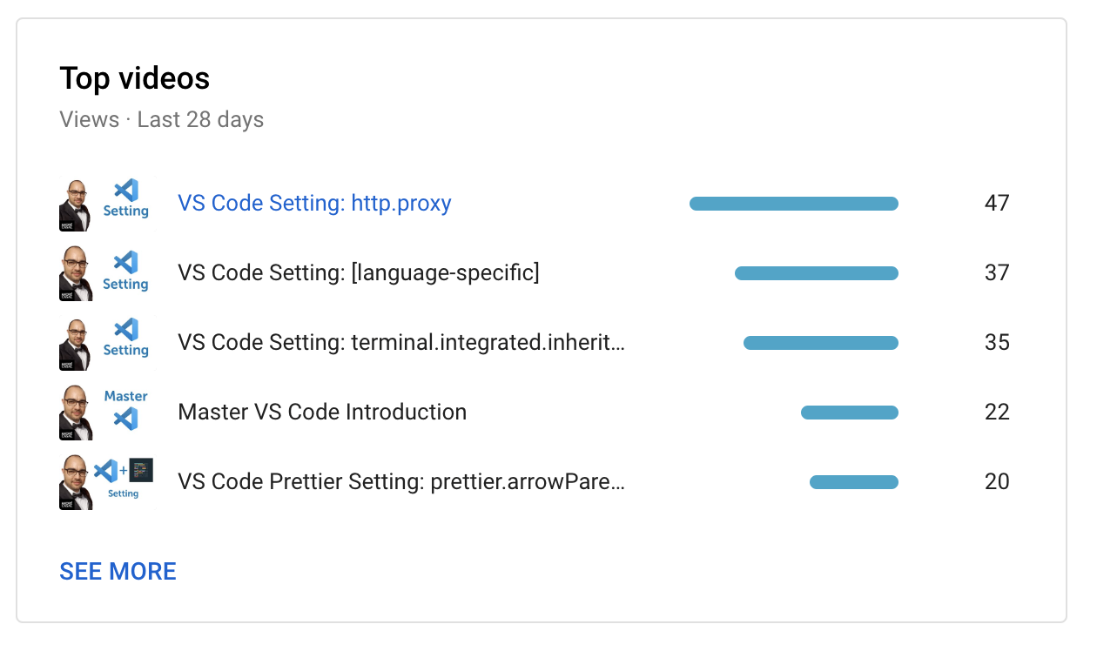Click the bar for the prettier.arrowParens video
The height and width of the screenshot is (651, 1097).
[x=854, y=481]
